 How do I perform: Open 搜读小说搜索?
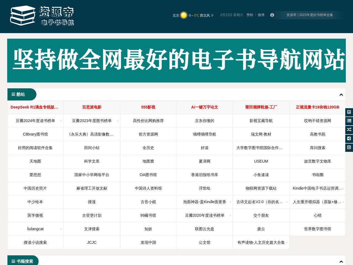[x=35, y=242]
